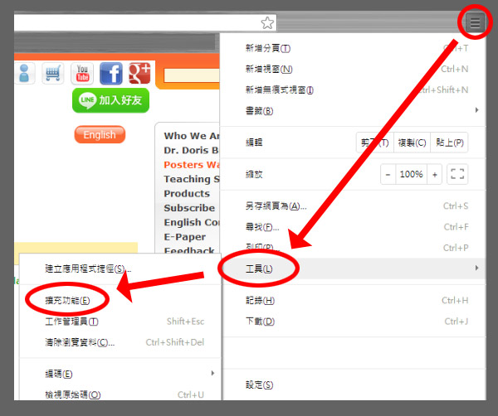
Task: Click the 複製(C) edit button
Action: coord(412,143)
